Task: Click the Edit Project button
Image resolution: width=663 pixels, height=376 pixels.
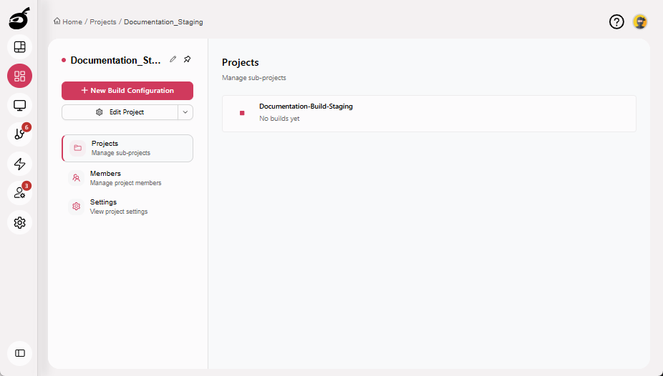Action: point(120,112)
